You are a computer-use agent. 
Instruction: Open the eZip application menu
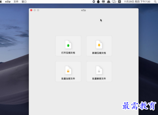(x=8, y=2)
